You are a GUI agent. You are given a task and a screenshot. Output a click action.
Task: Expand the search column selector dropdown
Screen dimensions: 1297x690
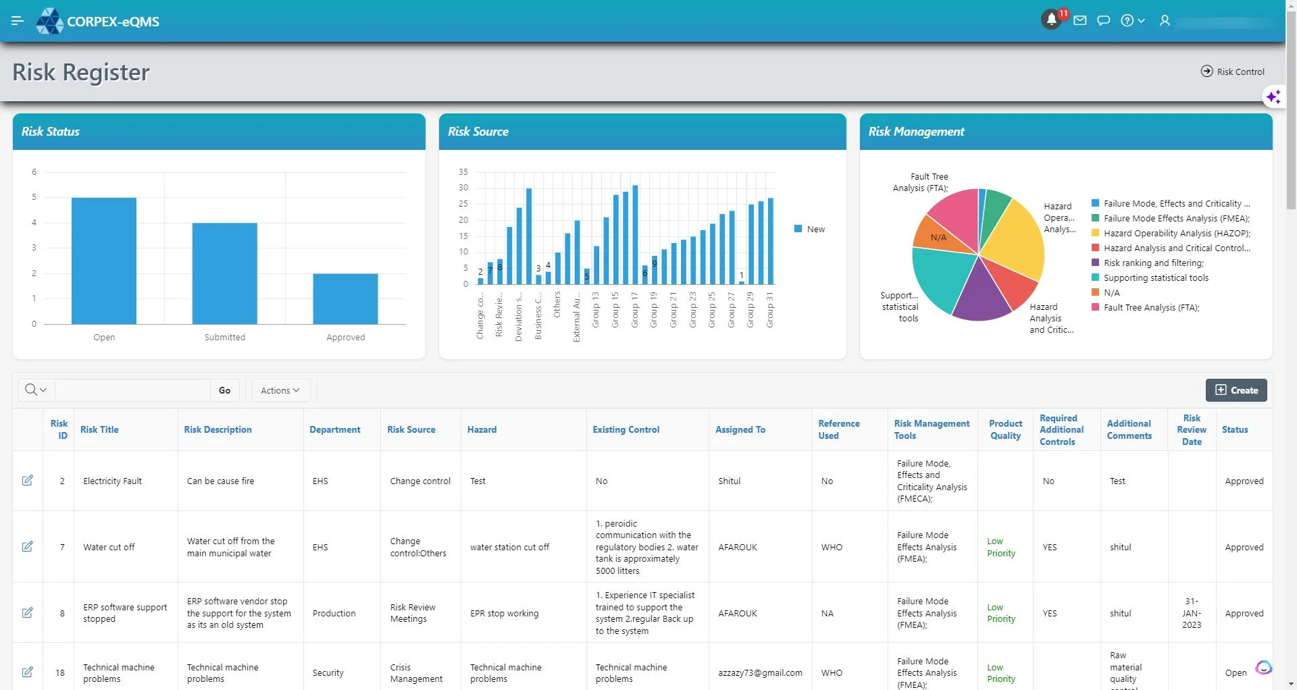pos(36,390)
